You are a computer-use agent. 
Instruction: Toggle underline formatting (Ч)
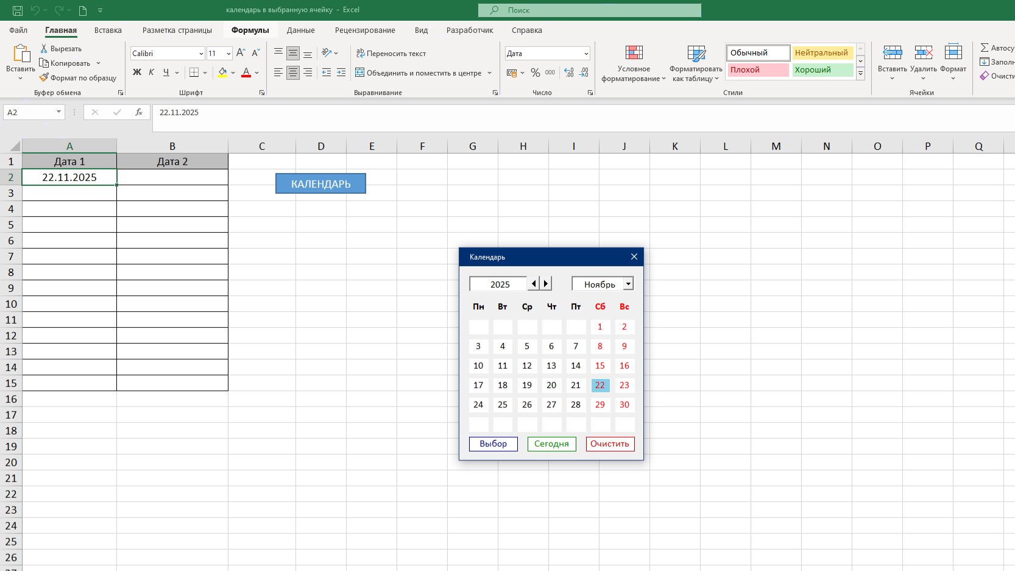pyautogui.click(x=166, y=73)
